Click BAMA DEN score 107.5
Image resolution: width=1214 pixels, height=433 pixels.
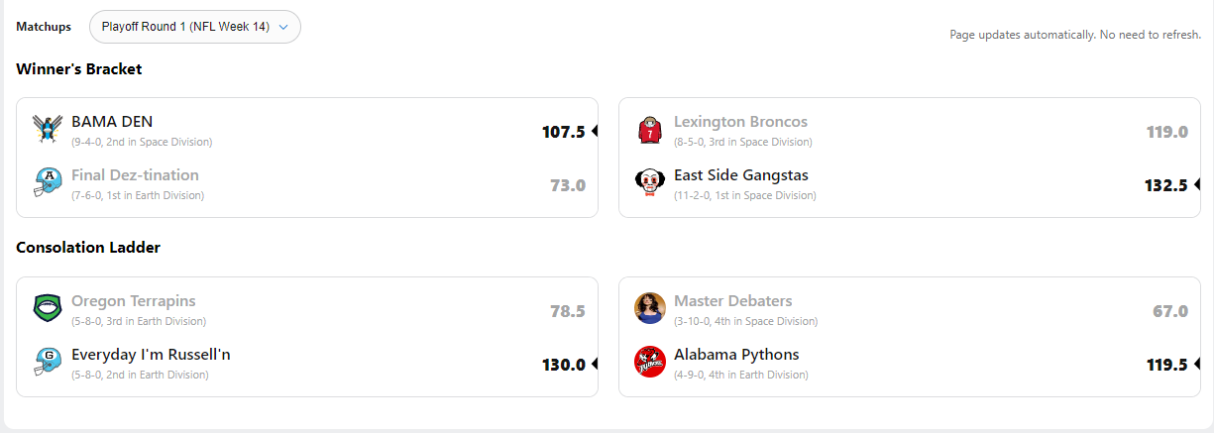pyautogui.click(x=563, y=132)
